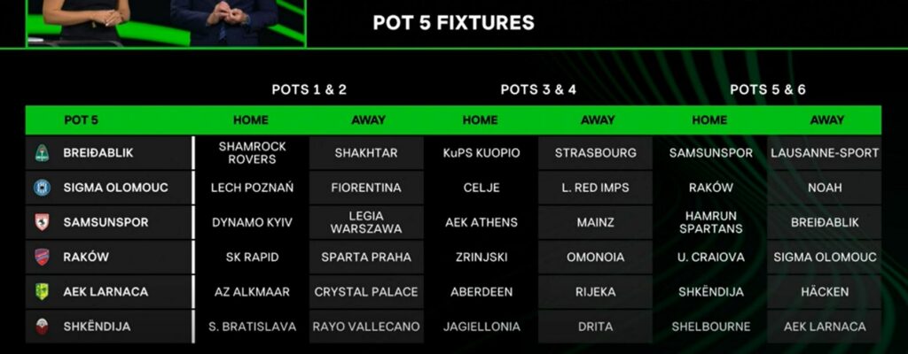Click the Fiorentina away fixture cell

click(367, 188)
